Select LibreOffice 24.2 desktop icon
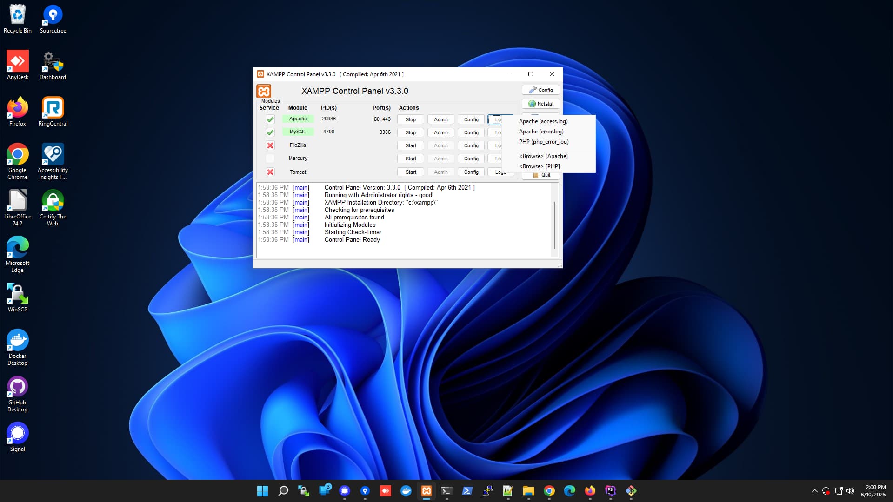 18,208
